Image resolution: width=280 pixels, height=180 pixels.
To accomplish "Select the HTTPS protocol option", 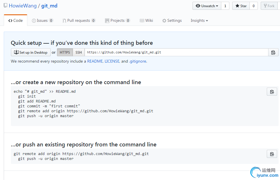I will click(x=65, y=53).
